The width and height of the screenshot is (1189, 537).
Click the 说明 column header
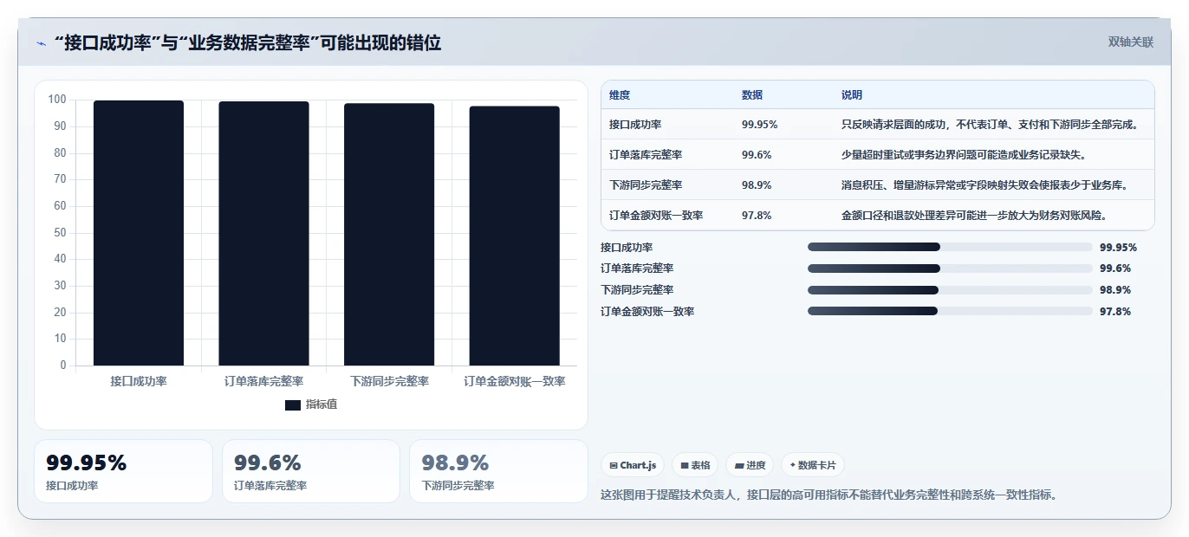pyautogui.click(x=852, y=95)
